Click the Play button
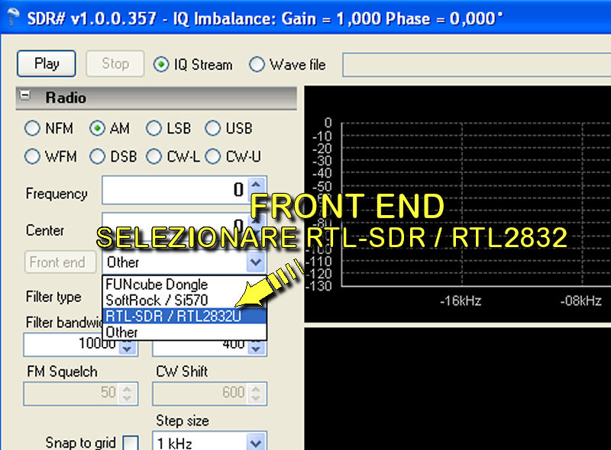This screenshot has height=450, width=611. (x=47, y=63)
